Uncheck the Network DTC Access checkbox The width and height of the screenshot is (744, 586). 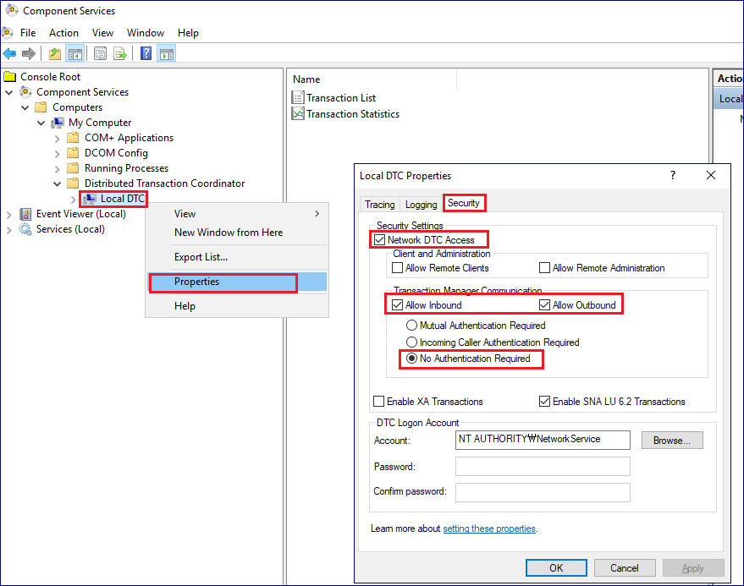pos(378,239)
